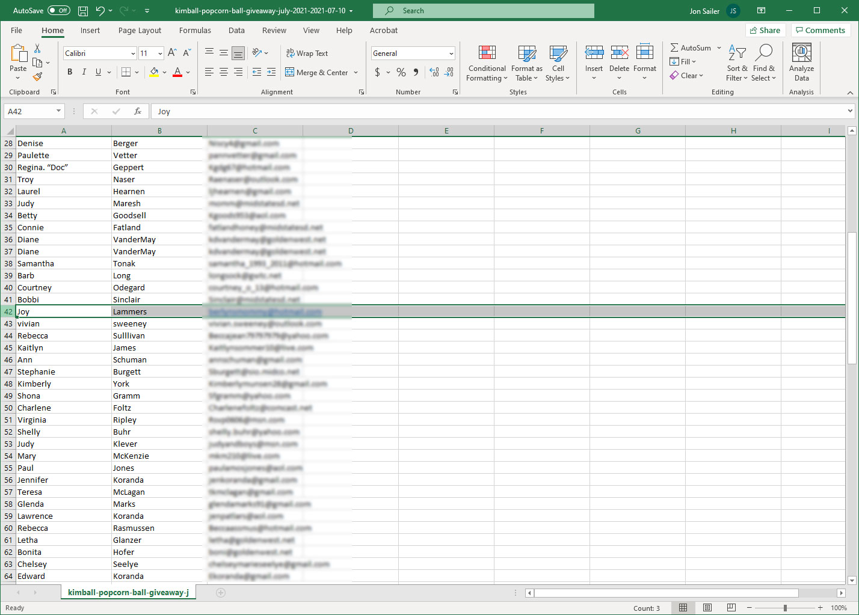Screen dimensions: 859x615
Task: Open the Name Box dropdown arrow
Action: click(58, 111)
